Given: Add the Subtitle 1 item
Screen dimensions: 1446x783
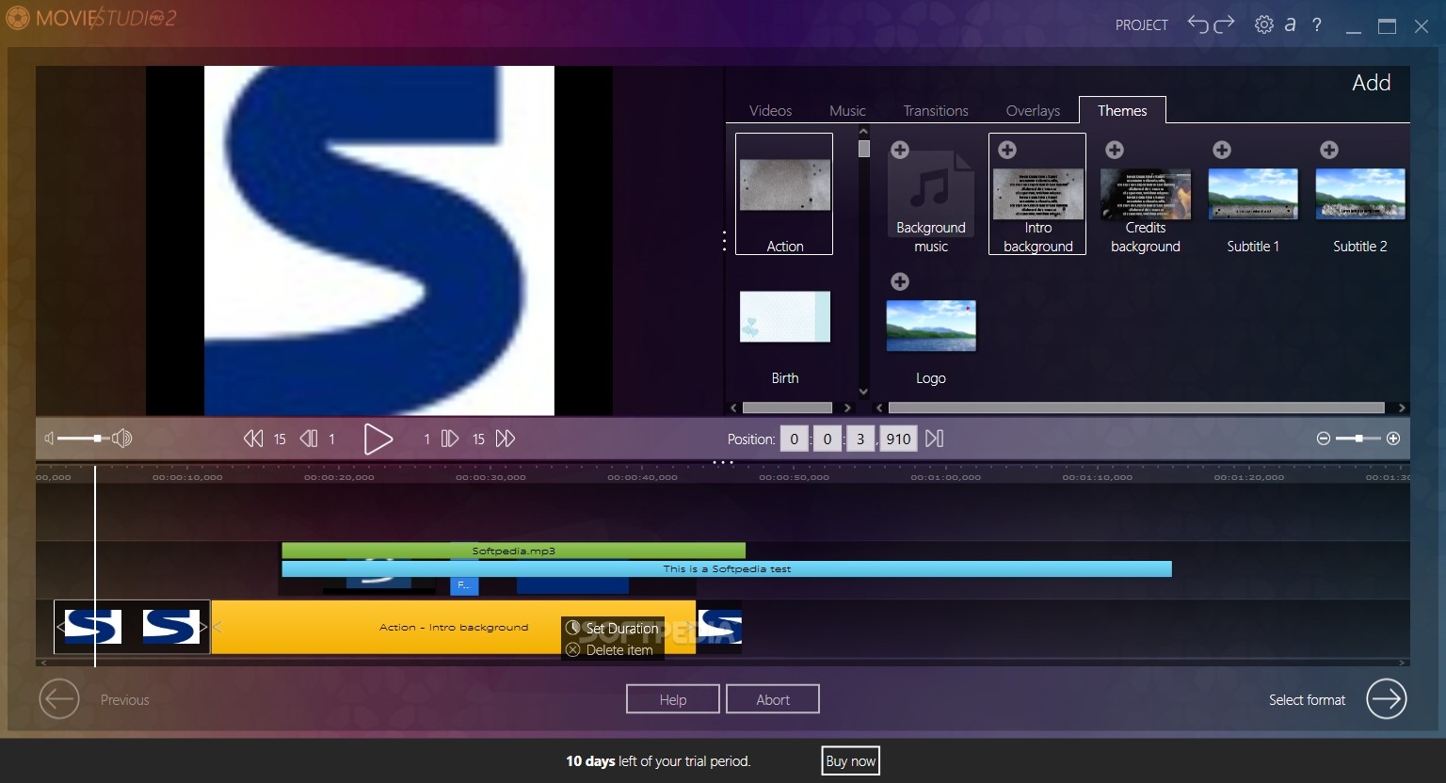Looking at the screenshot, I should tap(1222, 150).
